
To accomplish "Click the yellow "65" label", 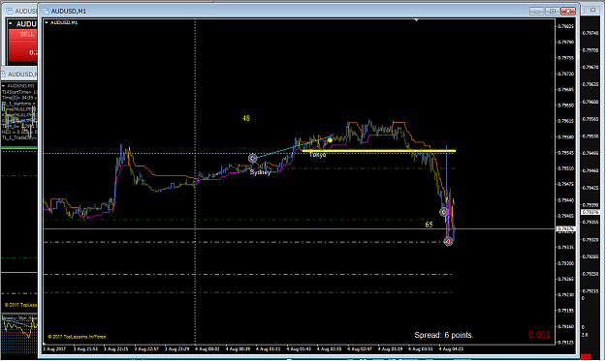I will pyautogui.click(x=429, y=225).
